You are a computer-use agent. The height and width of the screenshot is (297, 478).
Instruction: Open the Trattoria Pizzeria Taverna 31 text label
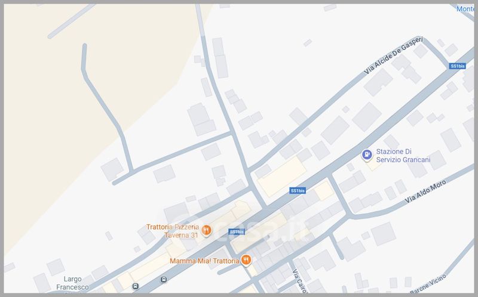point(173,231)
